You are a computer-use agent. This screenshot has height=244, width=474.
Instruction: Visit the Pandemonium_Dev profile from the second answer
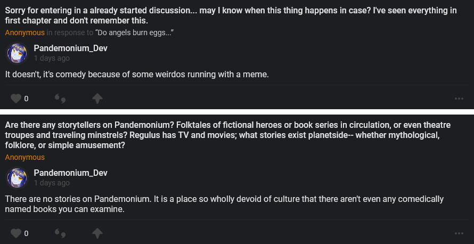70,173
